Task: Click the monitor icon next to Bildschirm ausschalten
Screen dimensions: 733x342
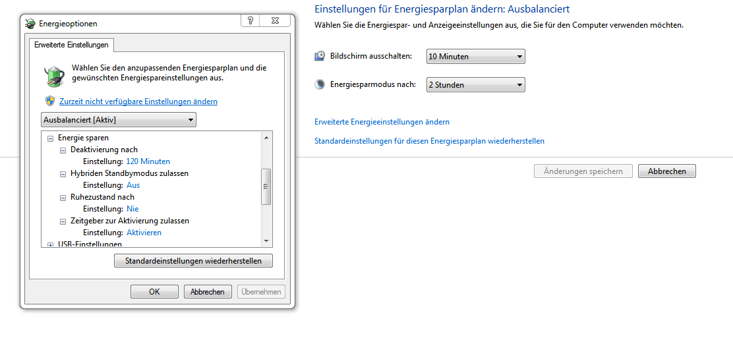Action: pos(320,57)
